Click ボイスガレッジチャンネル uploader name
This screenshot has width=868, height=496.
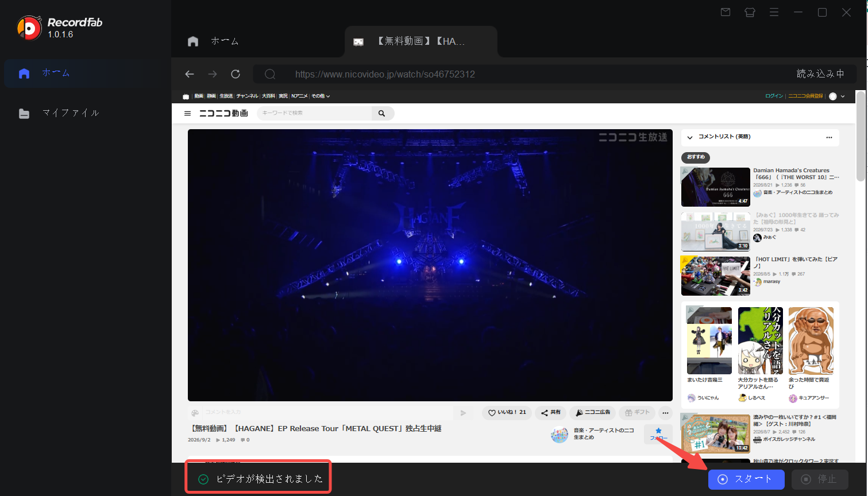pos(789,439)
